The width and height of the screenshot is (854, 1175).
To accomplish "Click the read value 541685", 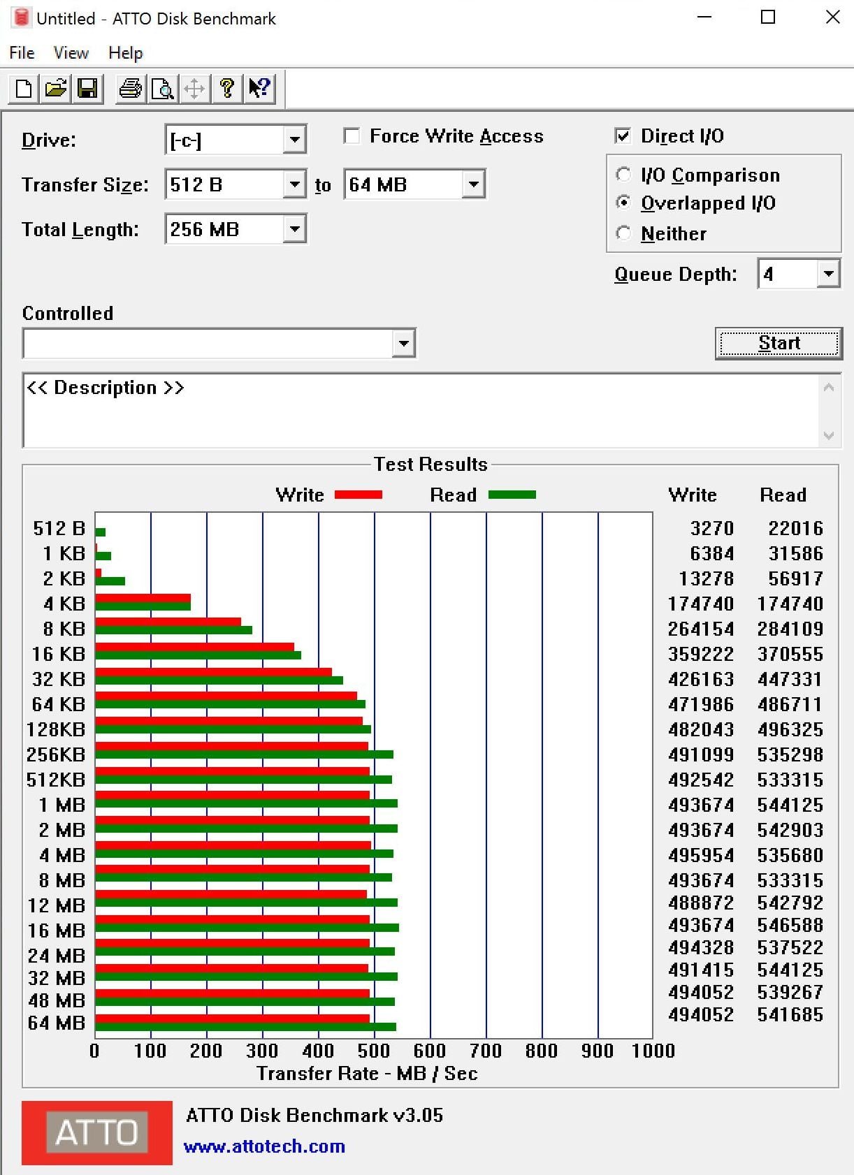I will 790,1014.
